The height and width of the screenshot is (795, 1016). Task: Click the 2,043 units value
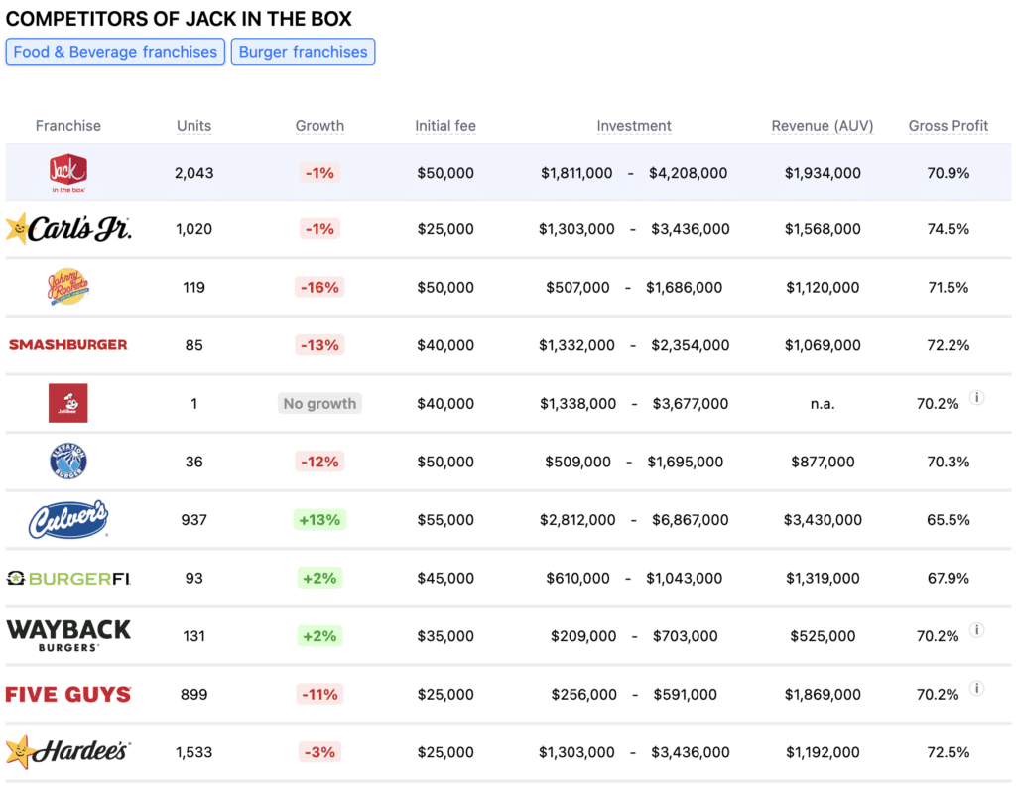[193, 173]
